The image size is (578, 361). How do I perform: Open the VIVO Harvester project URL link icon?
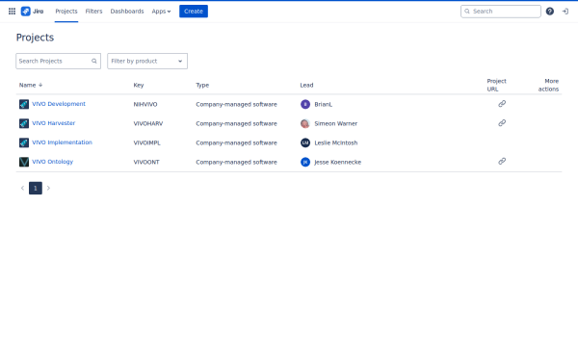pos(502,123)
